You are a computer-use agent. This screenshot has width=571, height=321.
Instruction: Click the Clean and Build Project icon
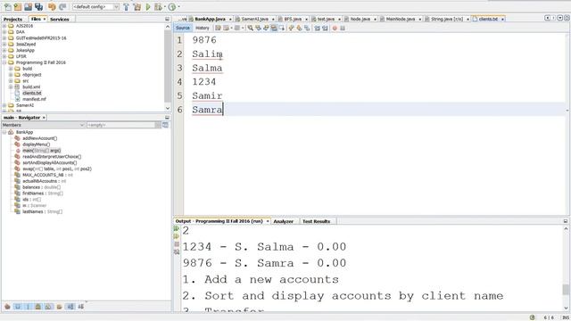tap(137, 6)
